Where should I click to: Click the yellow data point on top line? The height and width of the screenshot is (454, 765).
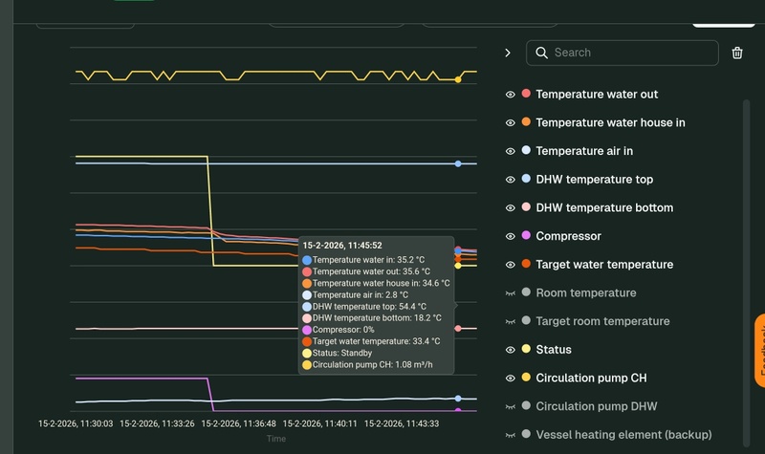[458, 79]
